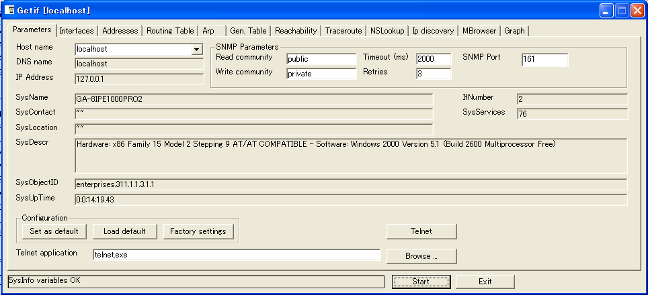
Task: Open the Ip discovery tab
Action: (433, 31)
